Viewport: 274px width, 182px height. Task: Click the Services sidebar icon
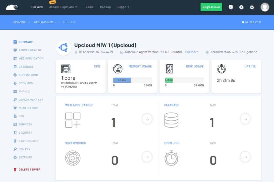(15, 125)
